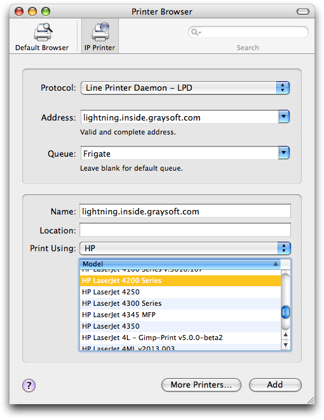The image size is (324, 420).
Task: Click the blue scrollbar thumb in model list
Action: pyautogui.click(x=285, y=312)
